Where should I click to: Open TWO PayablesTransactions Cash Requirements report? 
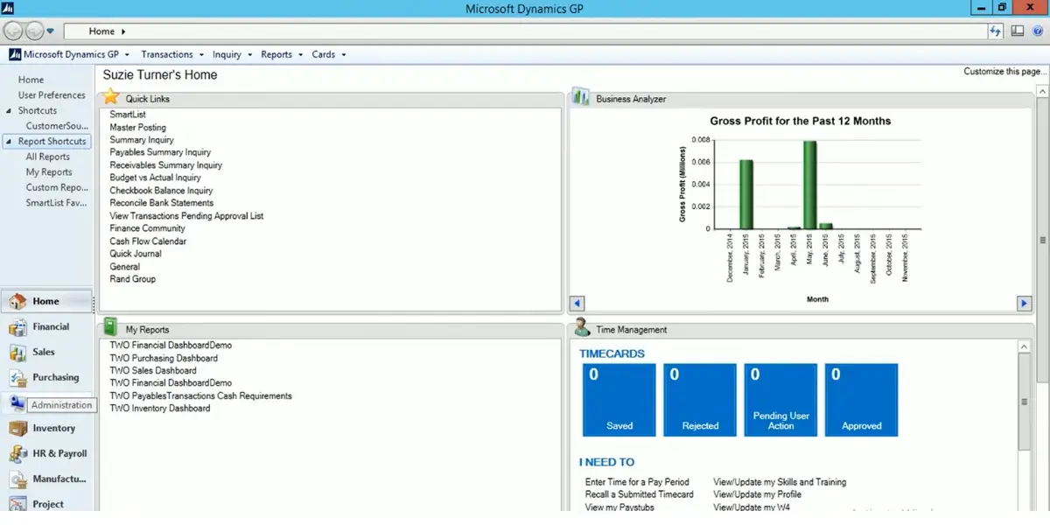tap(200, 396)
